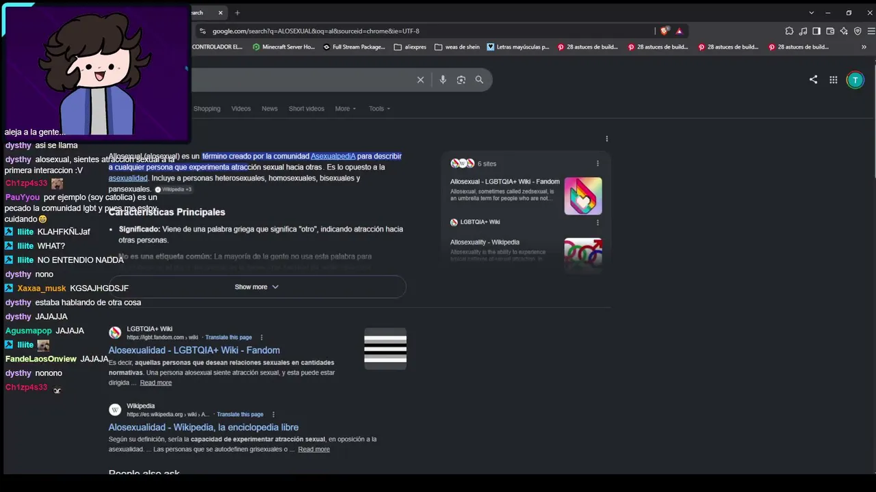The width and height of the screenshot is (876, 492).
Task: Open the browser extensions puzzle icon
Action: [x=789, y=31]
